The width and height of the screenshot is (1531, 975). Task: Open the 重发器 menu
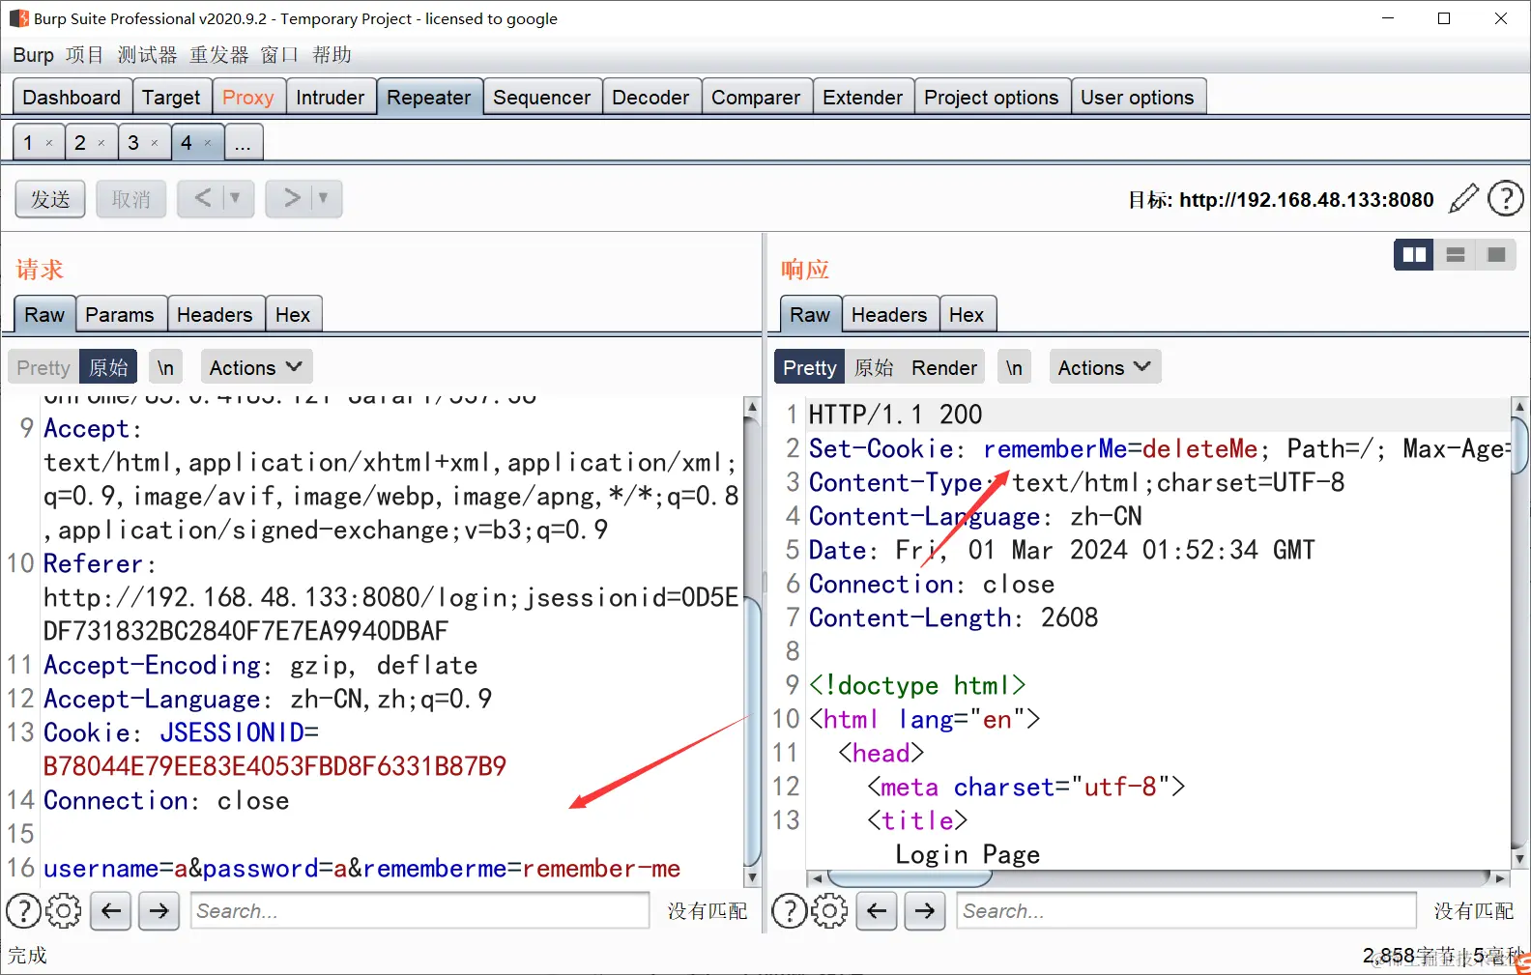coord(218,55)
